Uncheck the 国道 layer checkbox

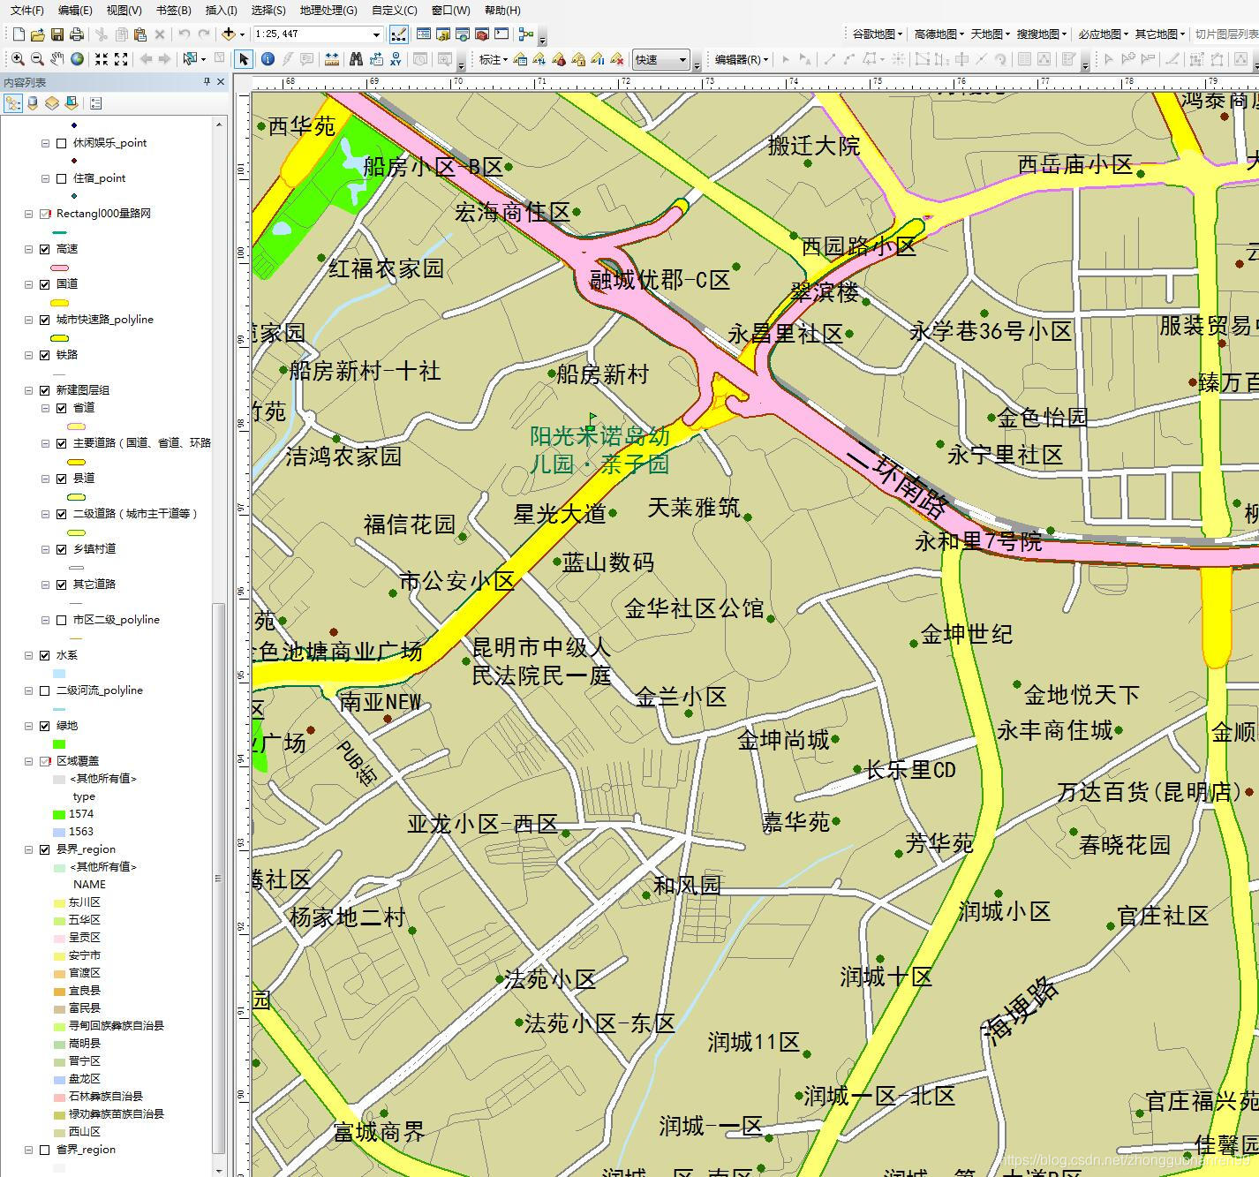(x=45, y=284)
